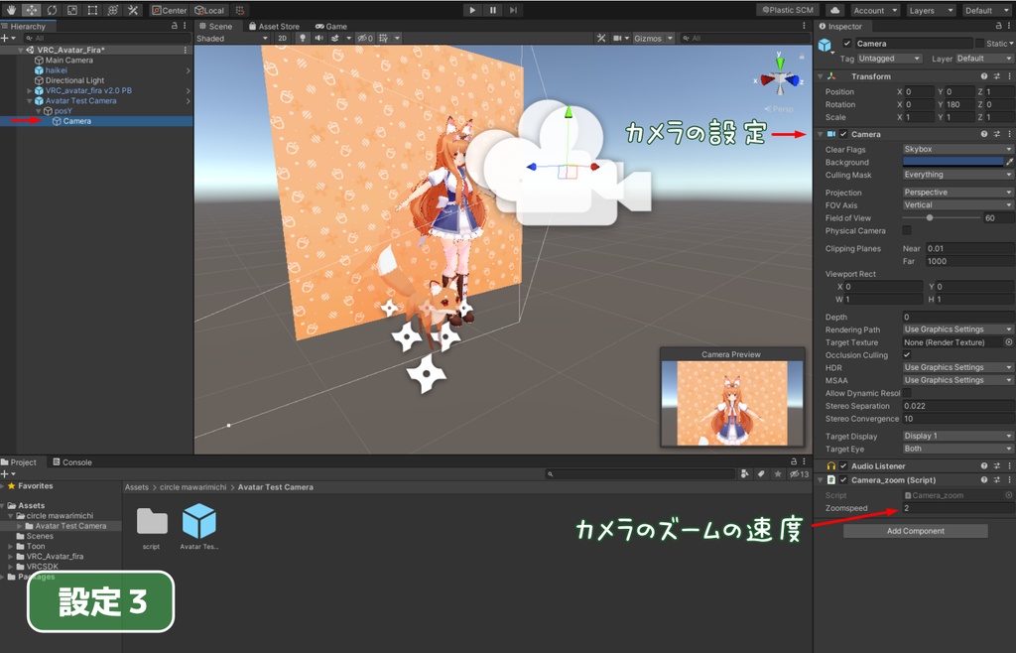The image size is (1016, 653).
Task: Click the Collab cloud icon in the toolbar
Action: pos(835,10)
